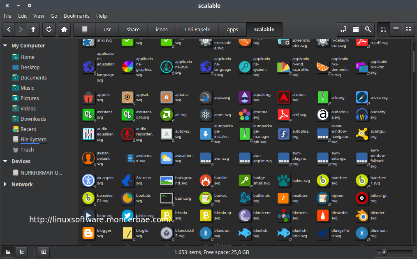Viewport: 417px width, 259px height.
Task: Open the Bookmarks menu
Action: pos(76,16)
